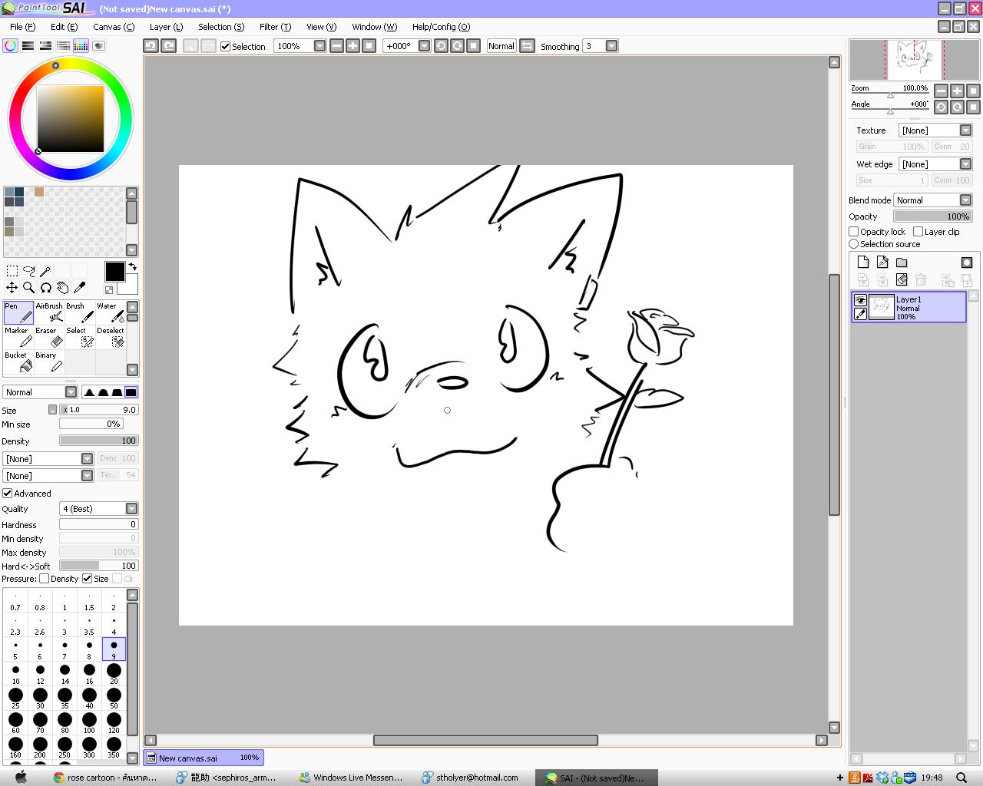Open the Spotlight magnifier in the taskbar
The image size is (983, 786).
pyautogui.click(x=961, y=778)
